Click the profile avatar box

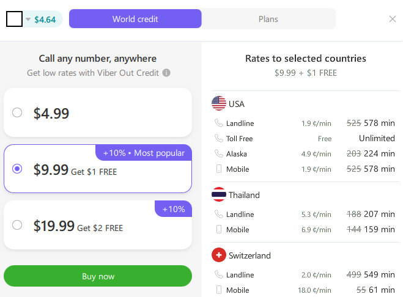14,20
